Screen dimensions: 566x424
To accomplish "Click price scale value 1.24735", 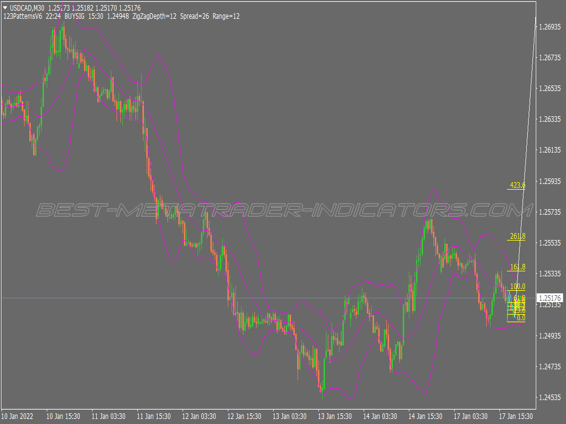I will click(550, 367).
